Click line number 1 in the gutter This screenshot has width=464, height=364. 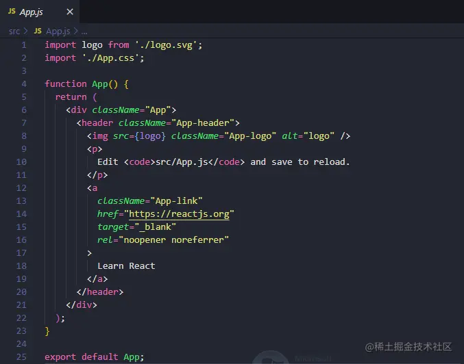24,45
